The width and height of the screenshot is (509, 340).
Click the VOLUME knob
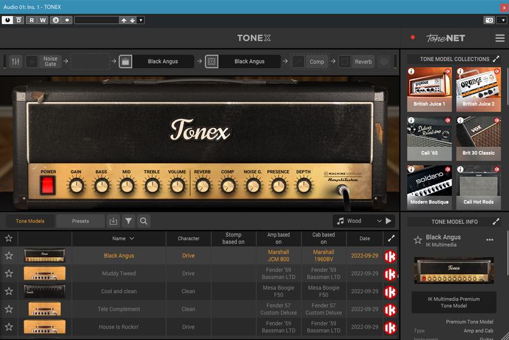[178, 186]
